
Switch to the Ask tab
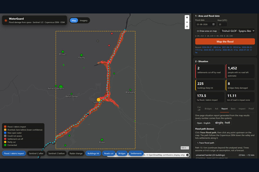pyautogui.click(x=217, y=109)
